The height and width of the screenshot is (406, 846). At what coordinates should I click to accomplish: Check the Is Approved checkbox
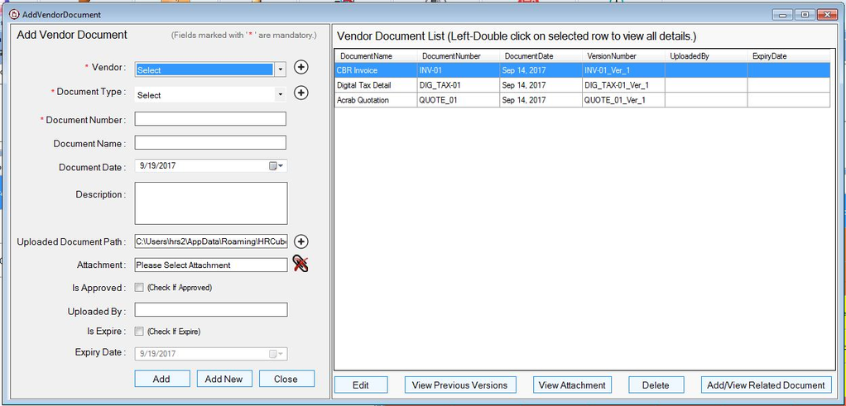pyautogui.click(x=139, y=288)
